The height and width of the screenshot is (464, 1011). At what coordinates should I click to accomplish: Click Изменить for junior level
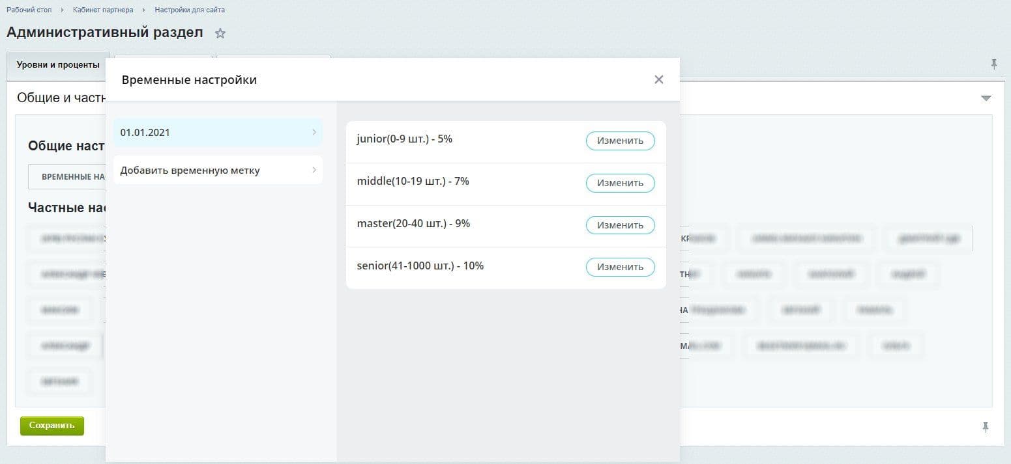tap(620, 141)
